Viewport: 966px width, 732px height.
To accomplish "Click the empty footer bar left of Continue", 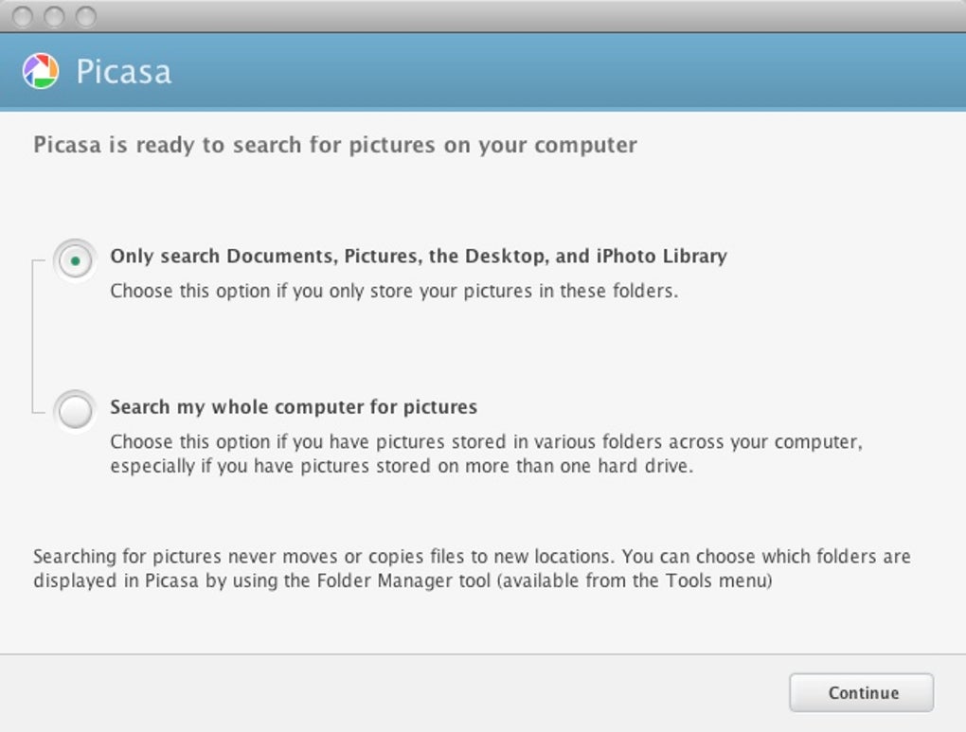I will 379,692.
